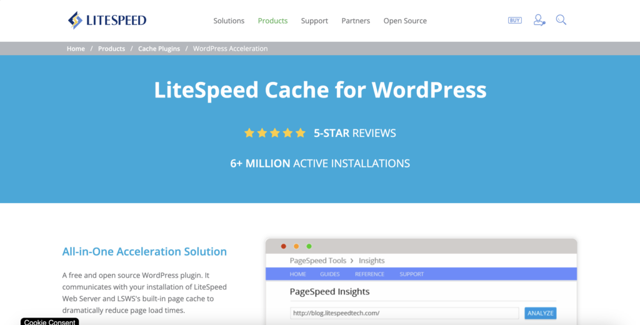Click the ANALYZE button

coord(541,313)
